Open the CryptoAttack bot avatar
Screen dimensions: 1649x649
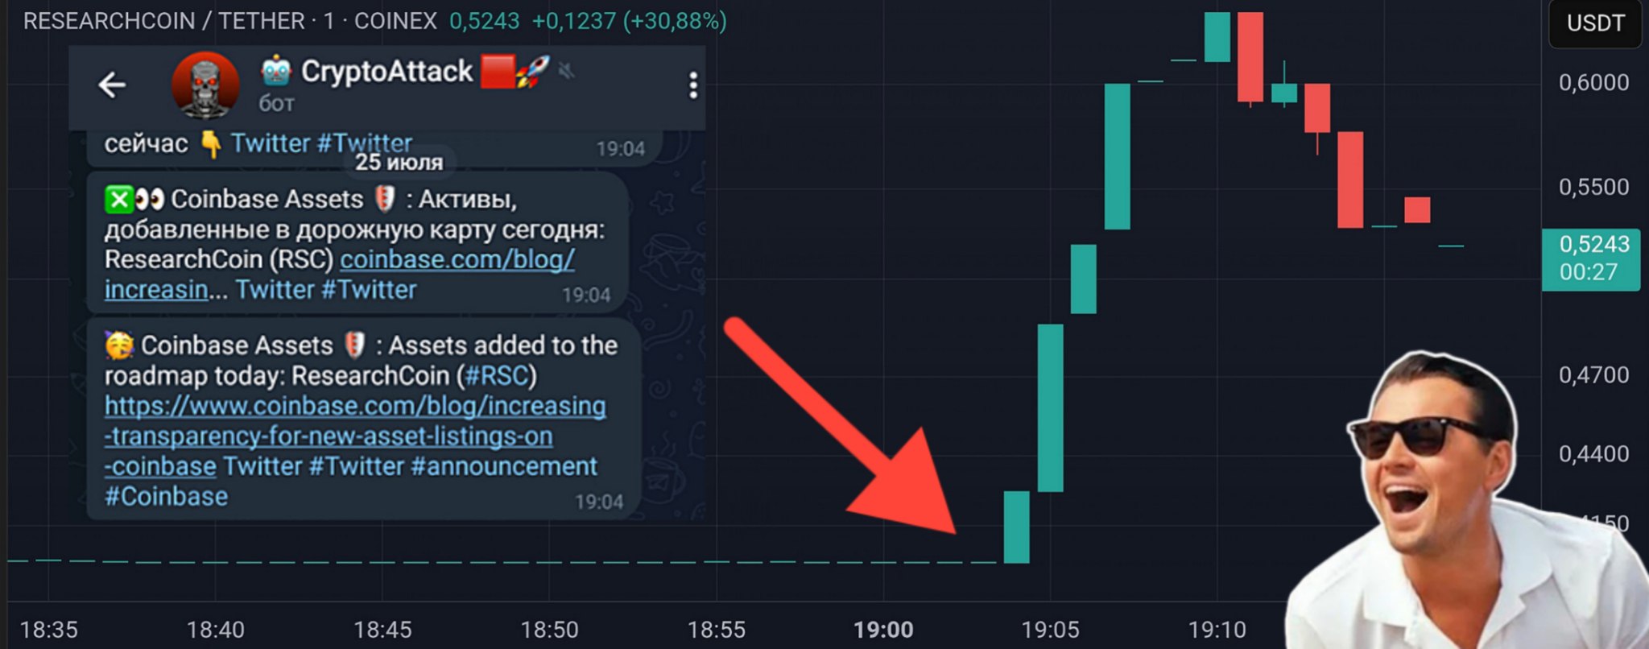click(x=205, y=85)
